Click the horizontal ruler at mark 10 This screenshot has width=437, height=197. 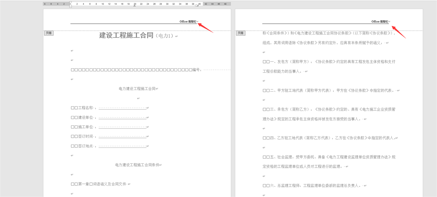pyautogui.click(x=103, y=4)
